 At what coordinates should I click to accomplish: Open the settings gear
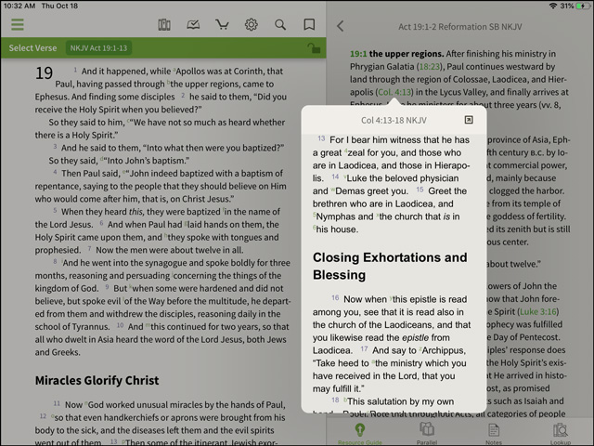(252, 25)
